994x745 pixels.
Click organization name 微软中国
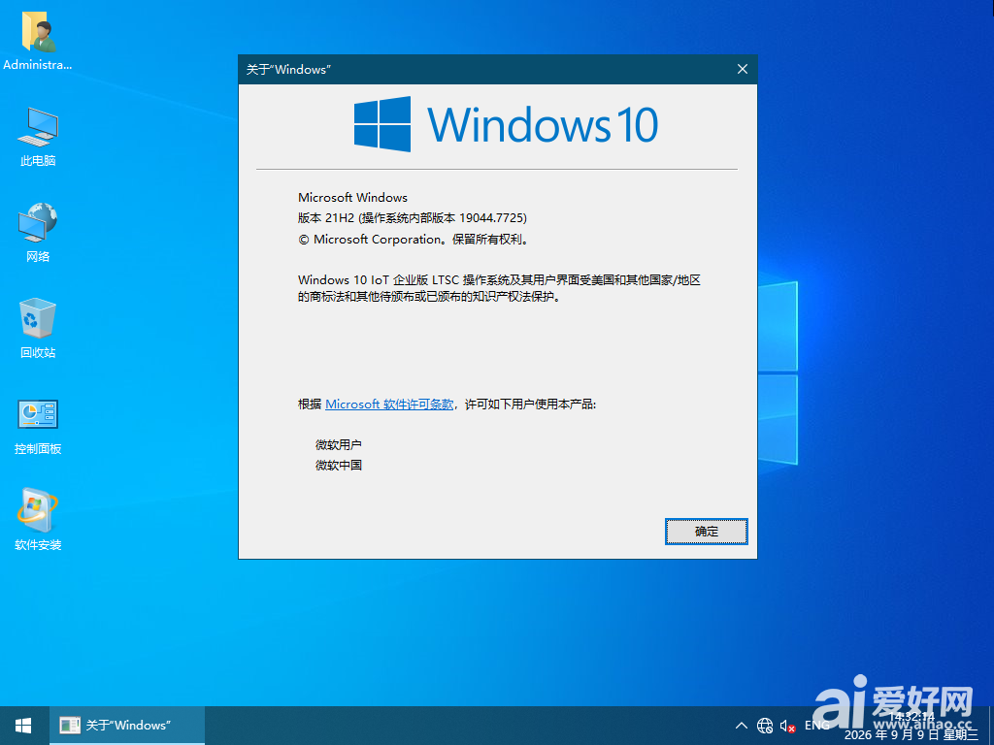339,465
